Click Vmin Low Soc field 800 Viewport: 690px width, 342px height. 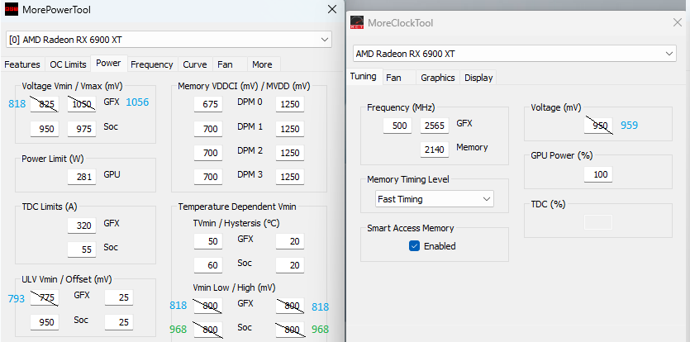tap(208, 330)
